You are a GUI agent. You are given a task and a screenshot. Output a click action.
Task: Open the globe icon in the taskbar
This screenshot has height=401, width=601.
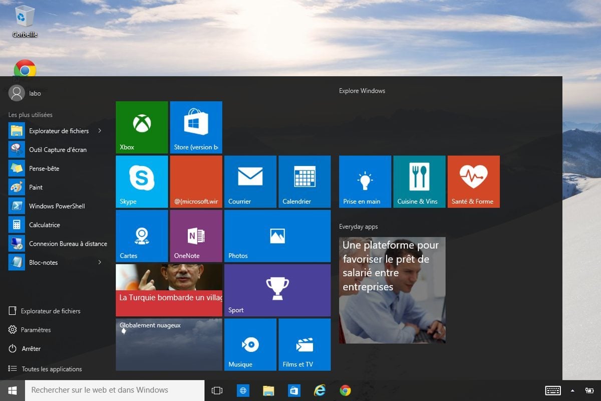point(243,390)
